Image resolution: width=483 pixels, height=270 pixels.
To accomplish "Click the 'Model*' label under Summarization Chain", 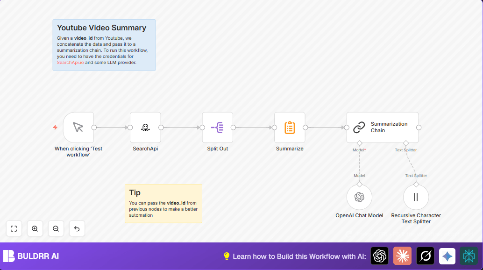I will pos(359,150).
